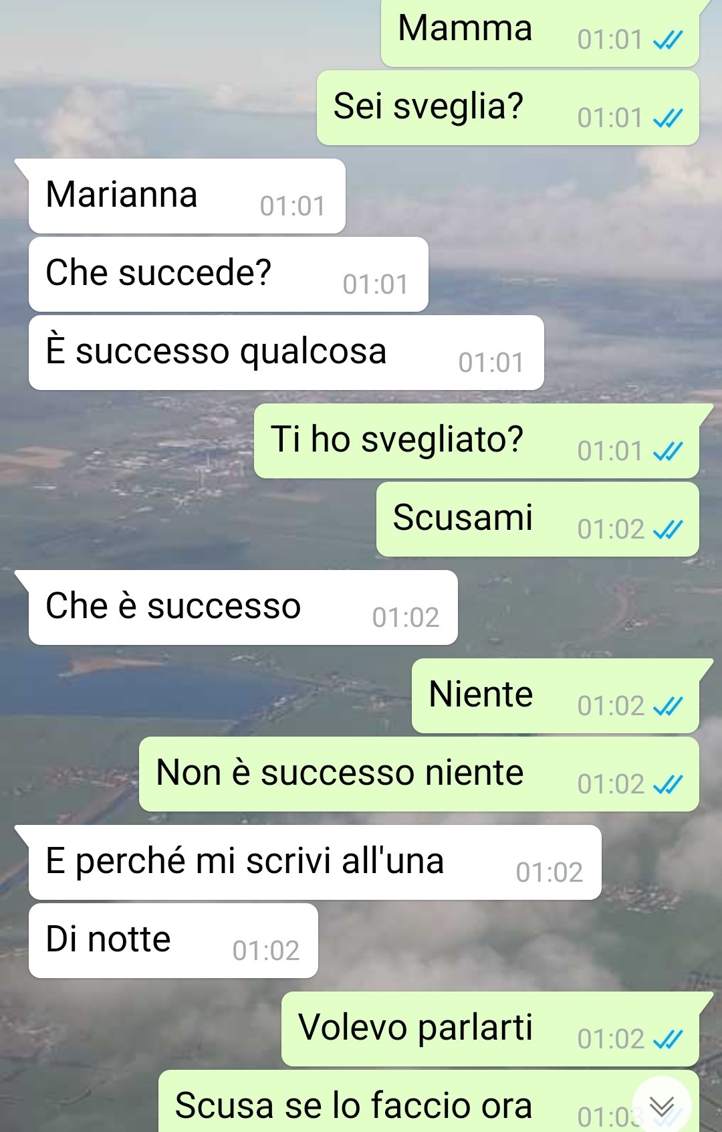Tap read ticks on 'Scusami' message
722x1132 pixels.
tap(668, 530)
